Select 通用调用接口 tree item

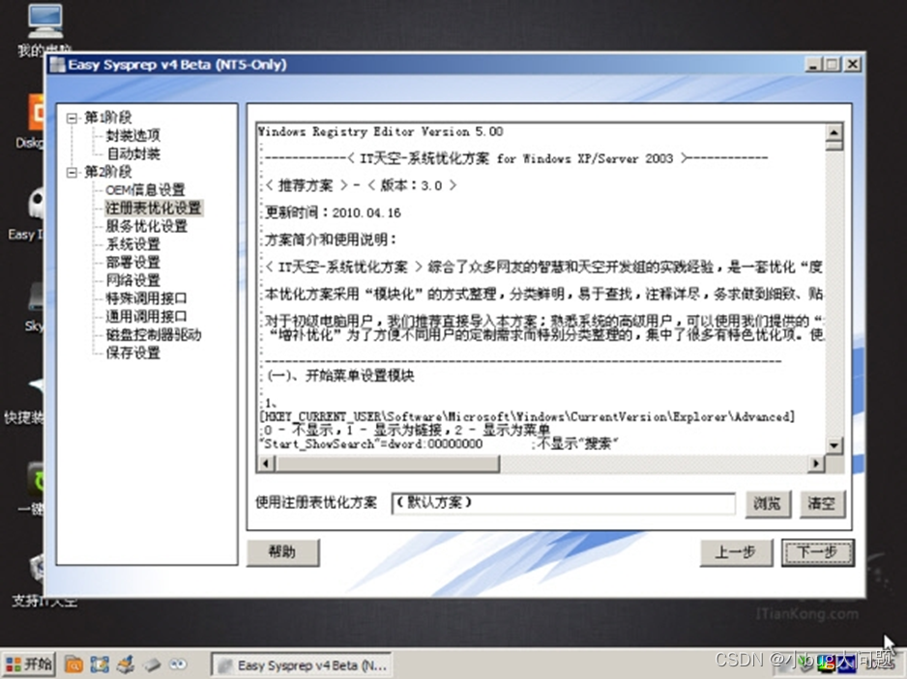[x=146, y=317]
